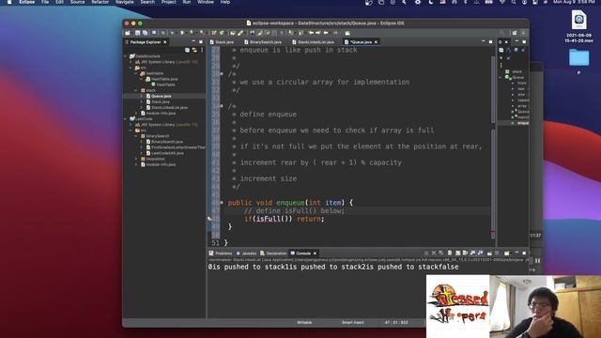Click the Clear Console icon

tap(450, 253)
